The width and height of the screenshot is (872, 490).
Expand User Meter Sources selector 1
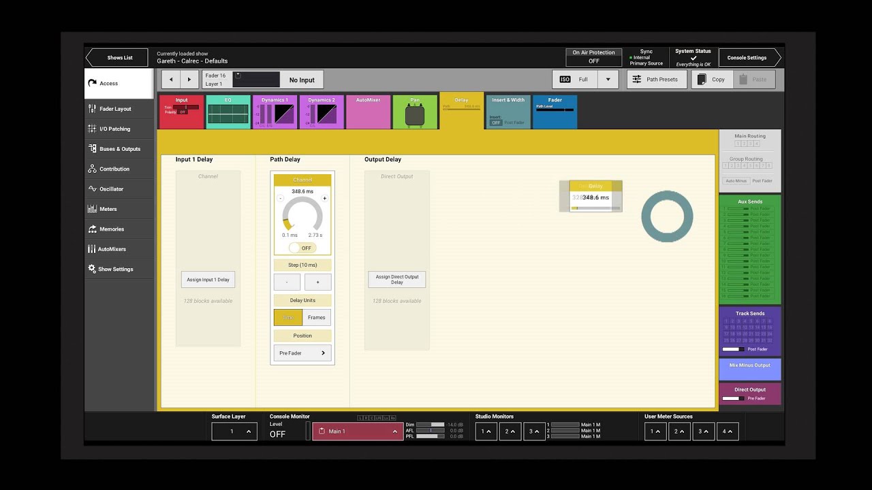pos(655,431)
